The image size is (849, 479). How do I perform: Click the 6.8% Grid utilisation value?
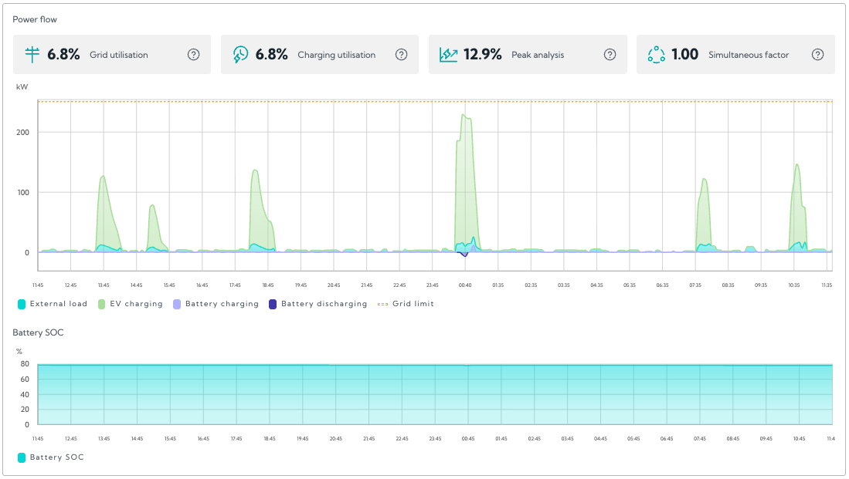[x=63, y=55]
